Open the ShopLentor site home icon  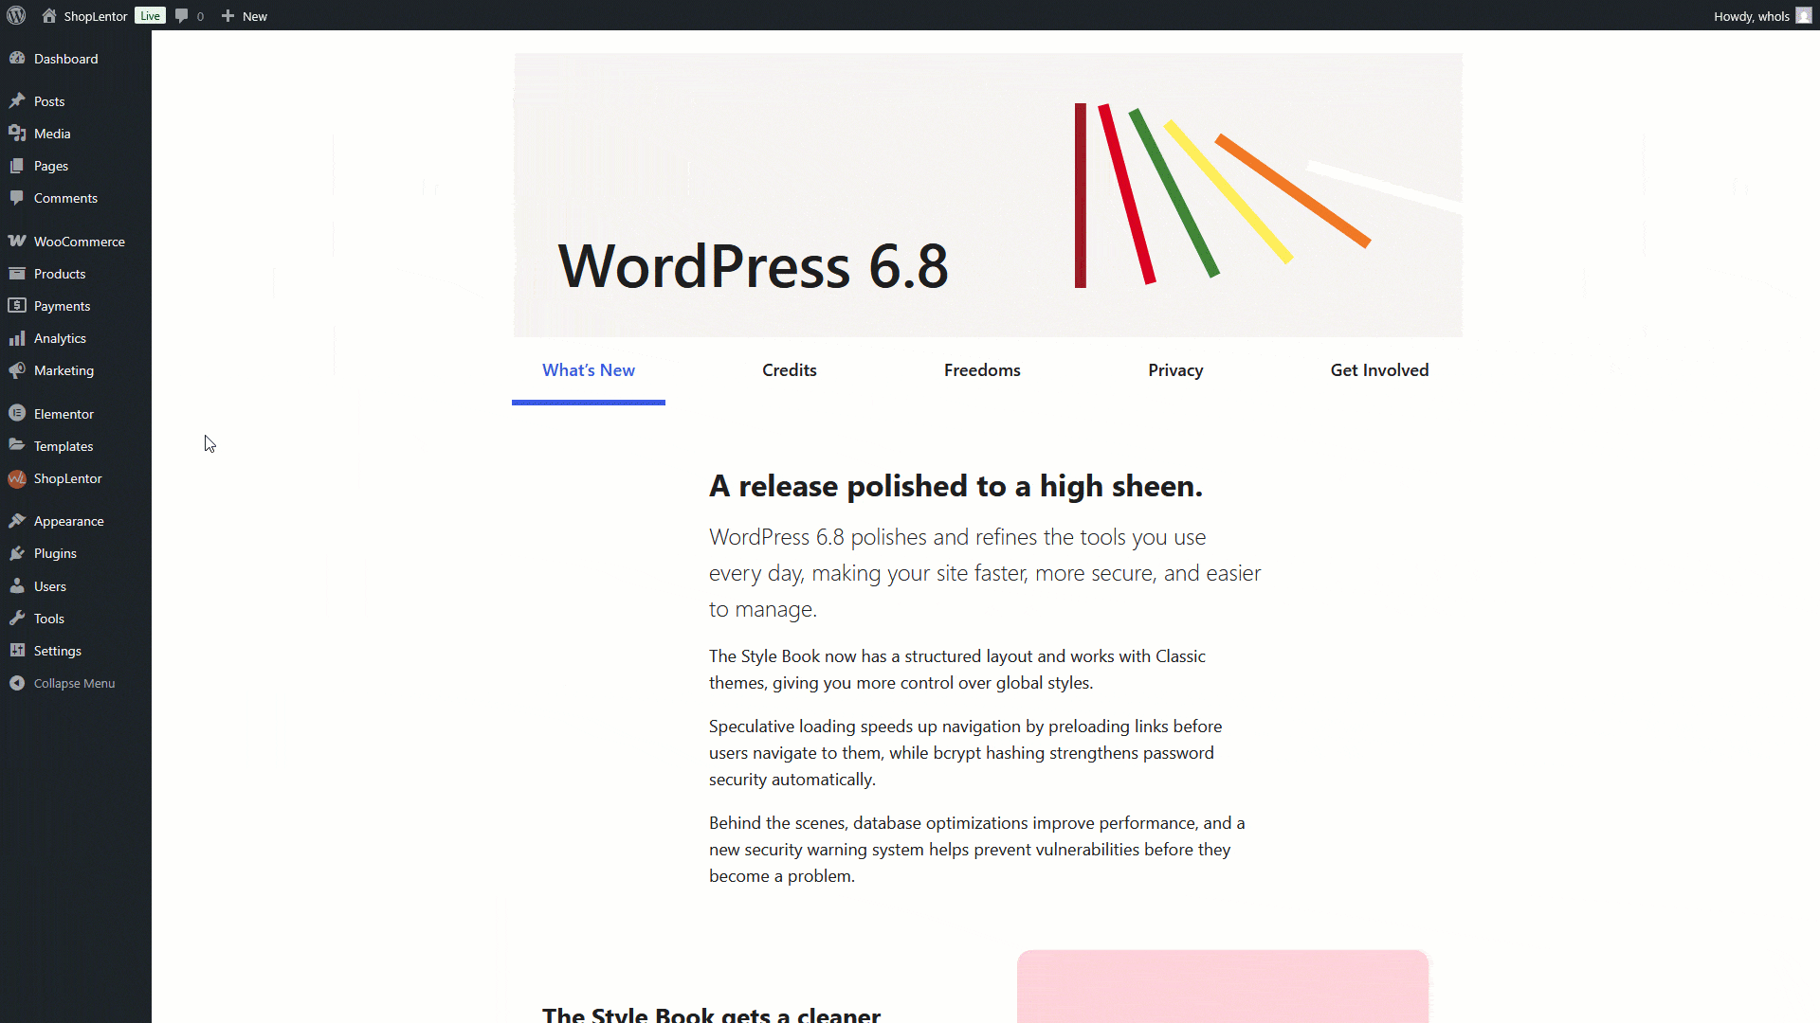[49, 15]
